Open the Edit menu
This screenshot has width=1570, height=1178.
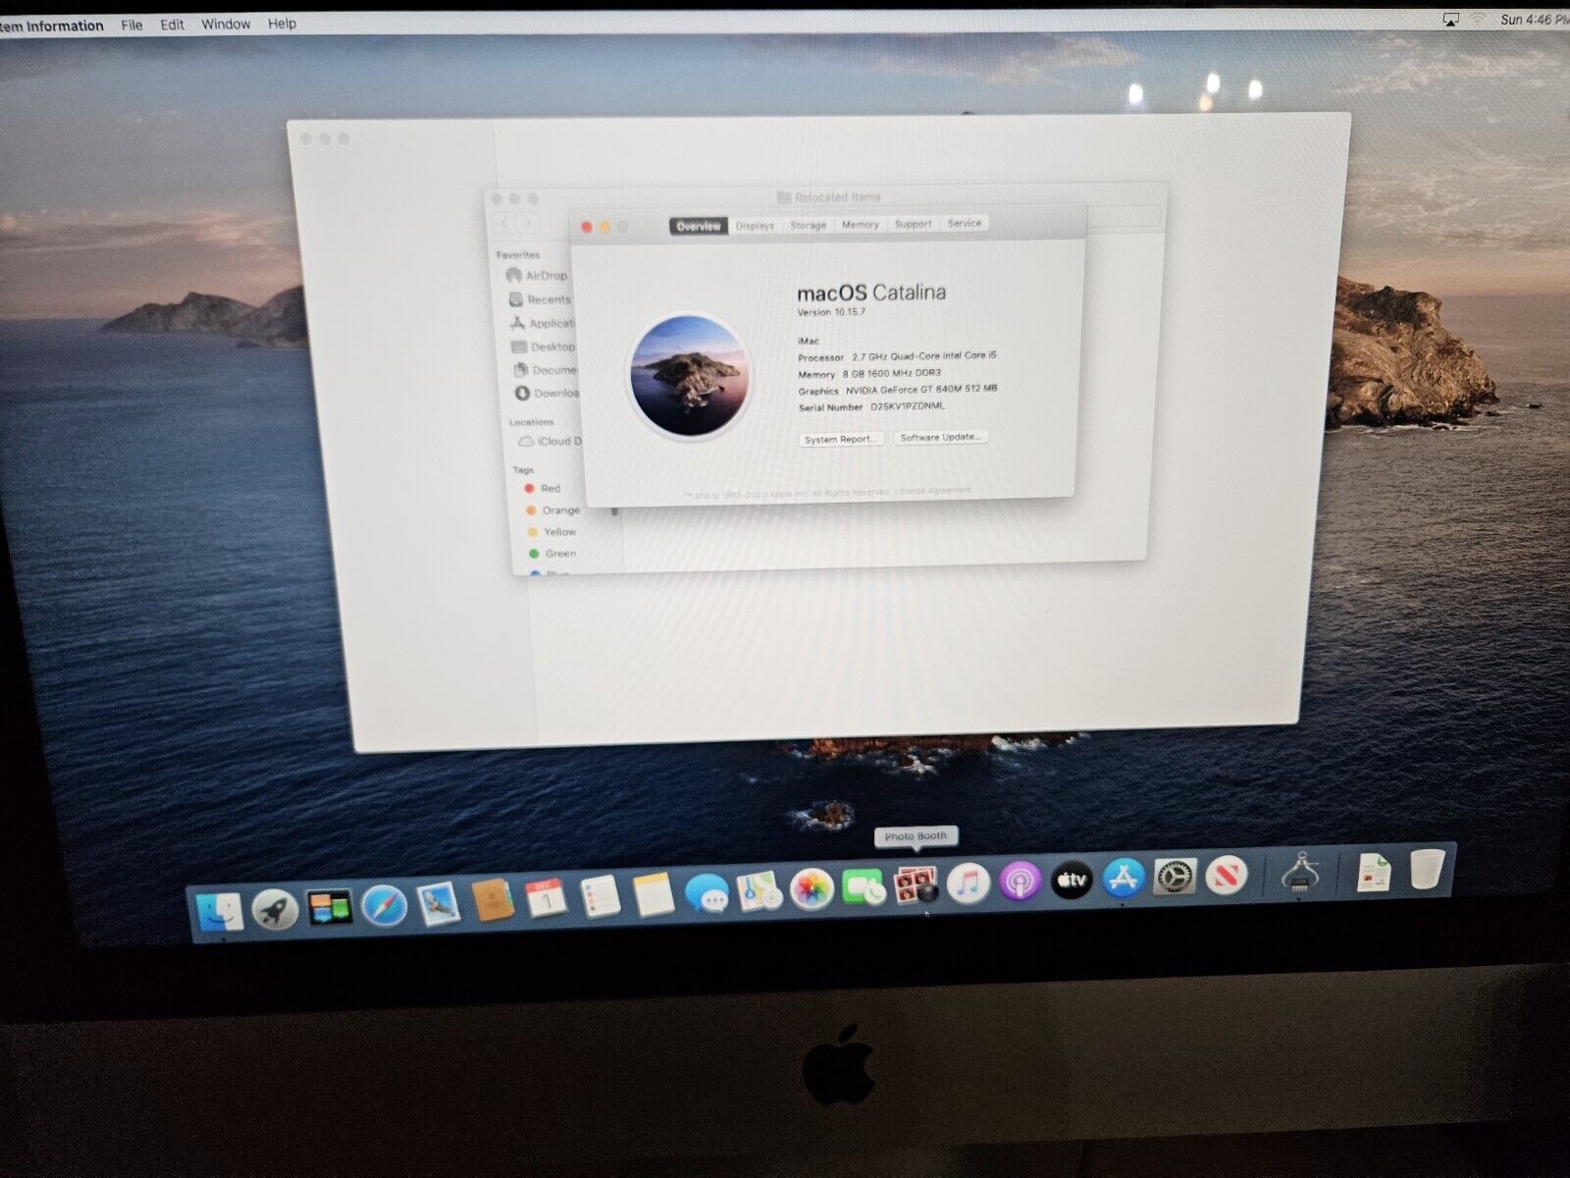[172, 25]
